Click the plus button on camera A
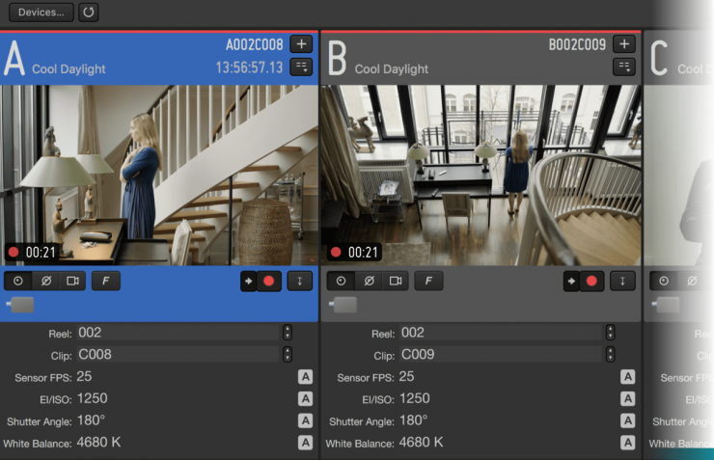The image size is (714, 460). [x=301, y=44]
